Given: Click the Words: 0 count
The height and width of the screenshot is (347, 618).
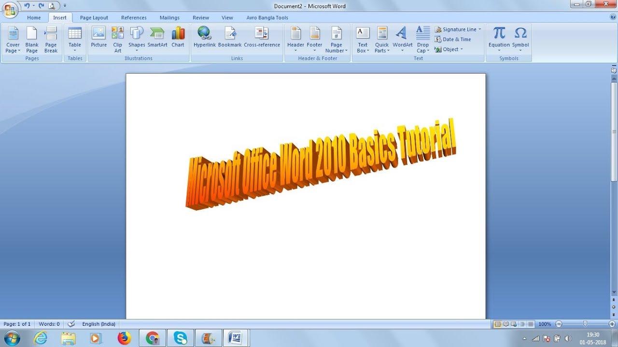Looking at the screenshot, I should [x=49, y=324].
